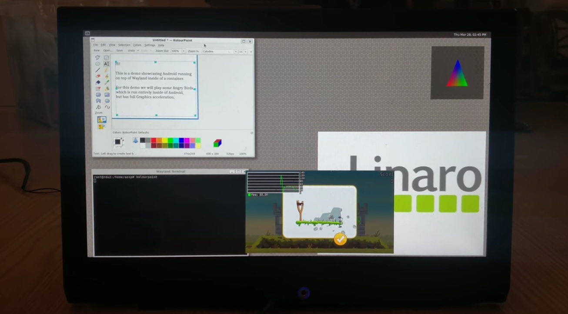Click the kolourpaint command line in the terminal
Image resolution: width=568 pixels, height=314 pixels.
pyautogui.click(x=126, y=177)
